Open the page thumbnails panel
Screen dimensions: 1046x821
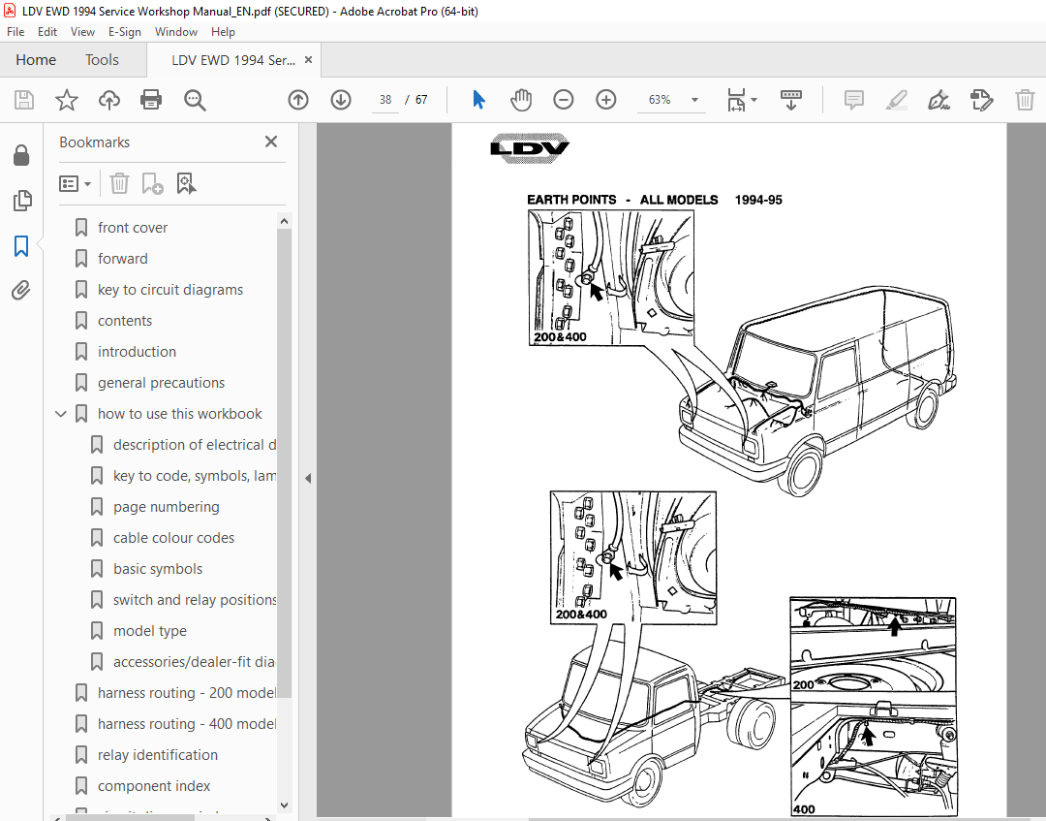click(21, 201)
